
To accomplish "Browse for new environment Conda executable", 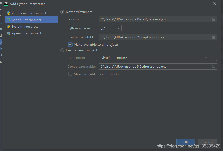I will coord(213,37).
